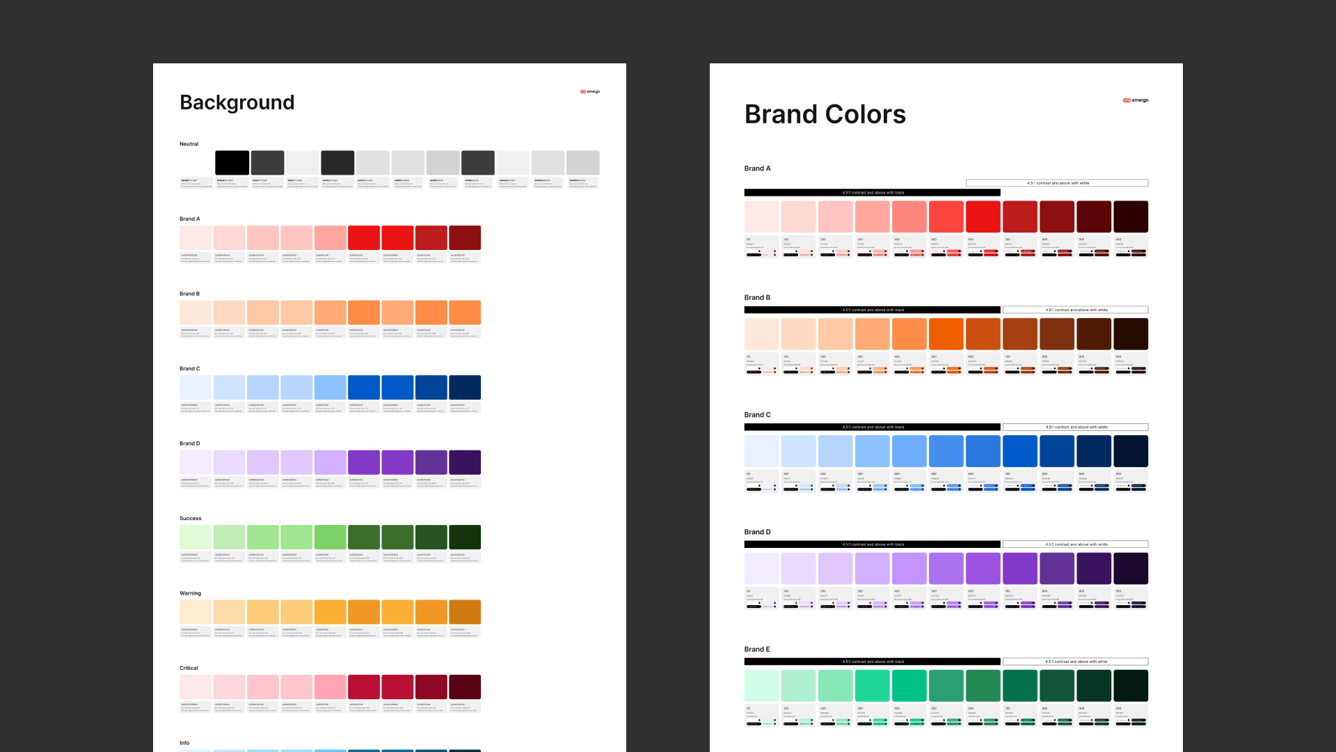Select darkest green swatch in Success row

465,538
